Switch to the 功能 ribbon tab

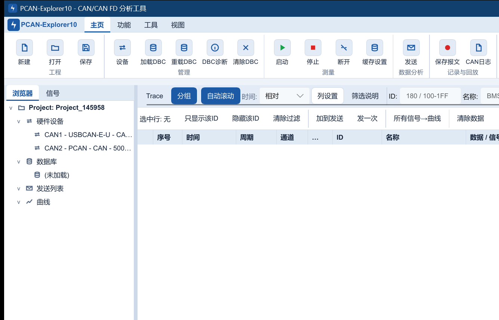click(x=124, y=25)
